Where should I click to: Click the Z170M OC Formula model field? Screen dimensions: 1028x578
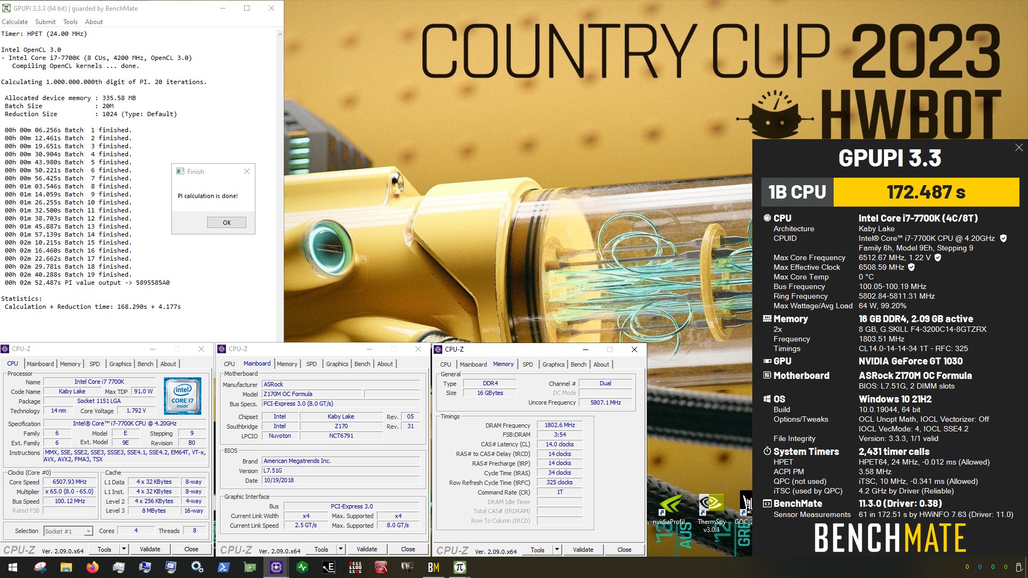click(x=312, y=394)
